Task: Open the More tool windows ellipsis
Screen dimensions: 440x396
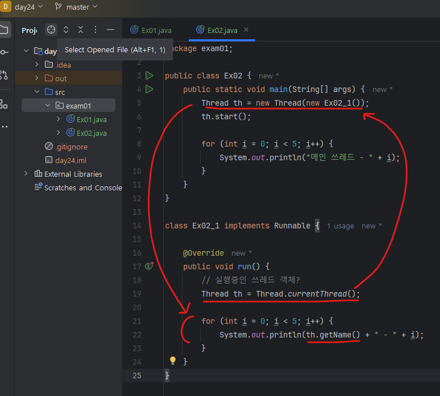Action: (x=5, y=127)
